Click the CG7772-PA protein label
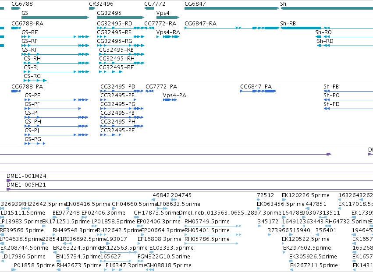 162,87
